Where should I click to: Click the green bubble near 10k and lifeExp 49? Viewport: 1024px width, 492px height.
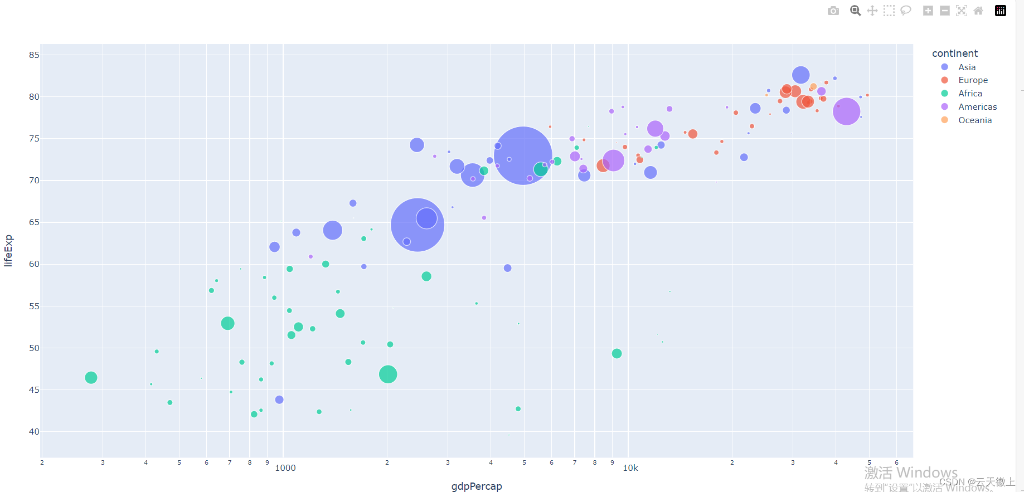[x=617, y=354]
